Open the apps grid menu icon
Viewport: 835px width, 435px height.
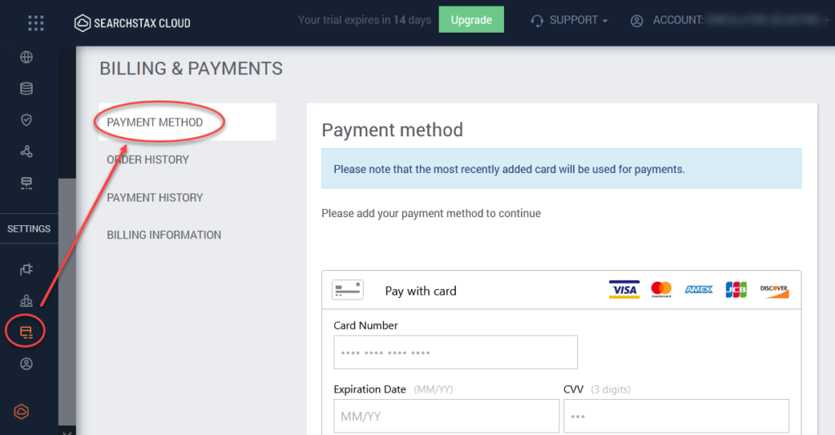tap(36, 23)
